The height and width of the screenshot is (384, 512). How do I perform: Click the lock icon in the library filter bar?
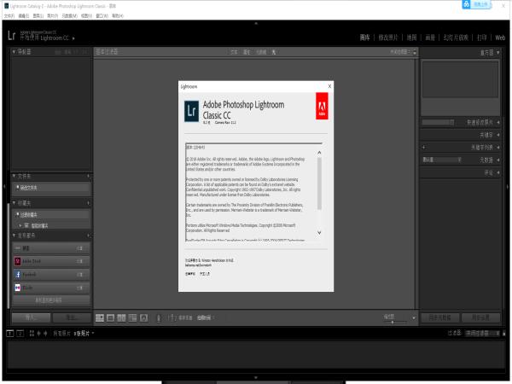pos(415,51)
